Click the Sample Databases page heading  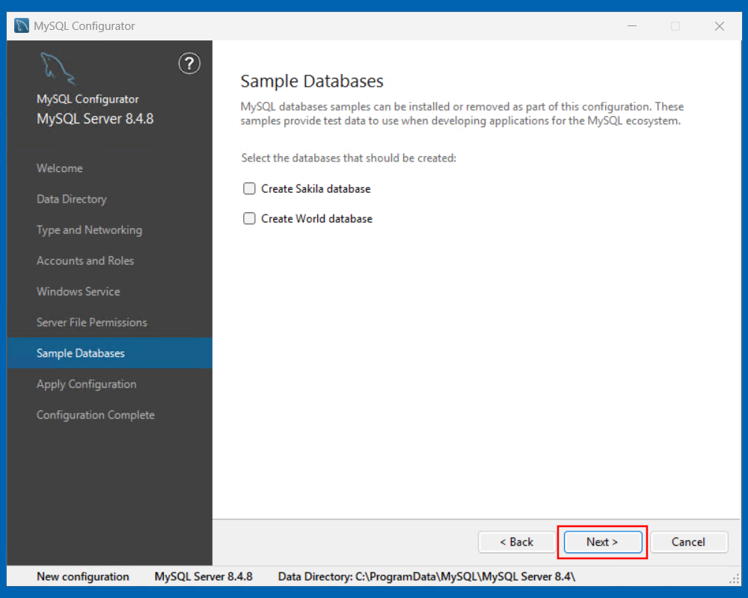312,81
